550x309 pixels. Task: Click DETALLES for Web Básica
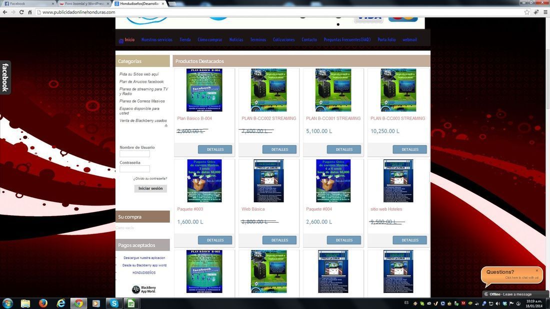279,240
